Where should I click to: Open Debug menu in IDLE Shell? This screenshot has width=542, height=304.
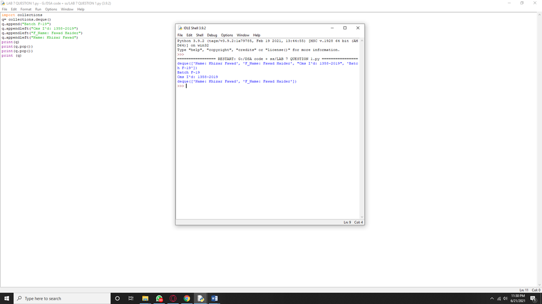[212, 35]
